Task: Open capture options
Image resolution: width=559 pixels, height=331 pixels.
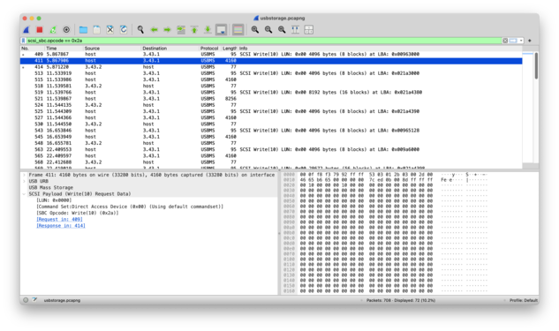Action: (66, 30)
